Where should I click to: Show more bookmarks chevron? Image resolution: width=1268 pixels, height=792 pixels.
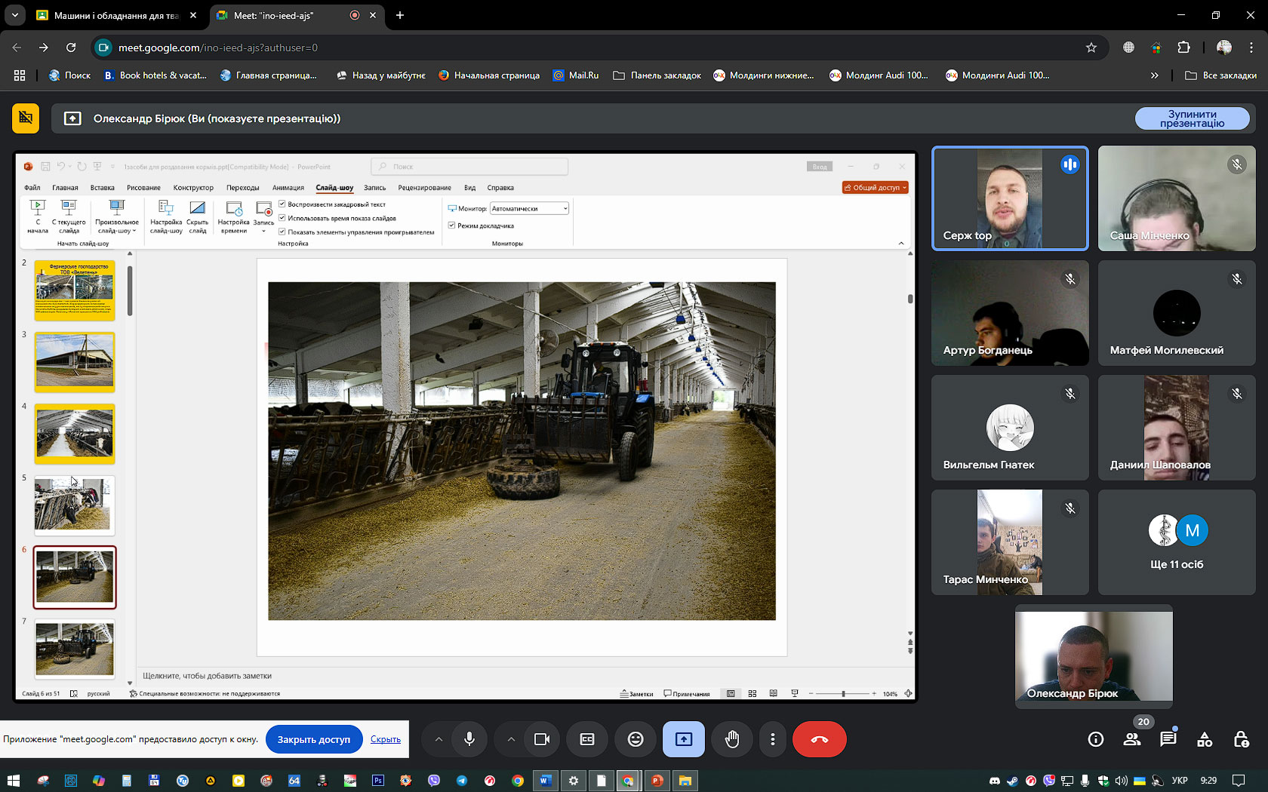1154,75
